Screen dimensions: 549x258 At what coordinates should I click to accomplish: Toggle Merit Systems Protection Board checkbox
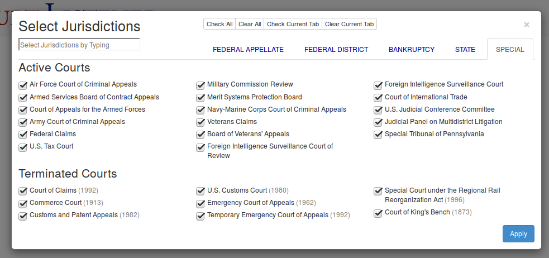coord(200,97)
